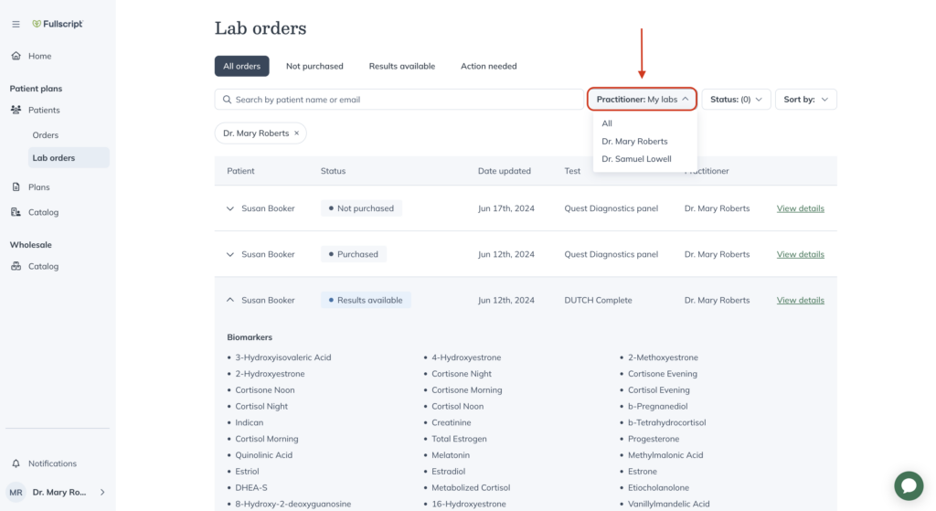Open the Practitioner: My labs dropdown
Image resolution: width=936 pixels, height=511 pixels.
coord(643,99)
